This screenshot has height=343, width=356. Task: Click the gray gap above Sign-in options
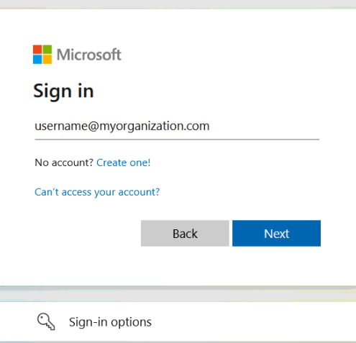[x=178, y=294]
